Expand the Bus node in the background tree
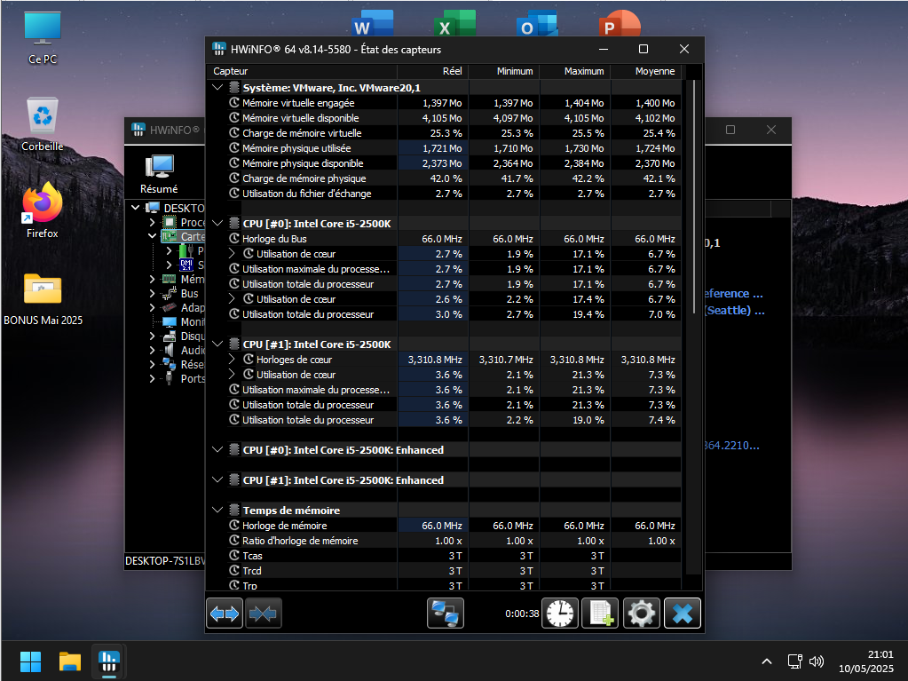Viewport: 908px width, 681px height. click(153, 294)
